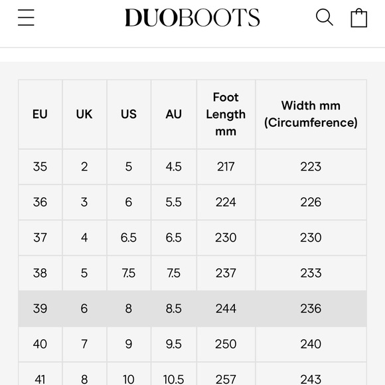
Task: Click foot length value 217
Action: tap(226, 167)
